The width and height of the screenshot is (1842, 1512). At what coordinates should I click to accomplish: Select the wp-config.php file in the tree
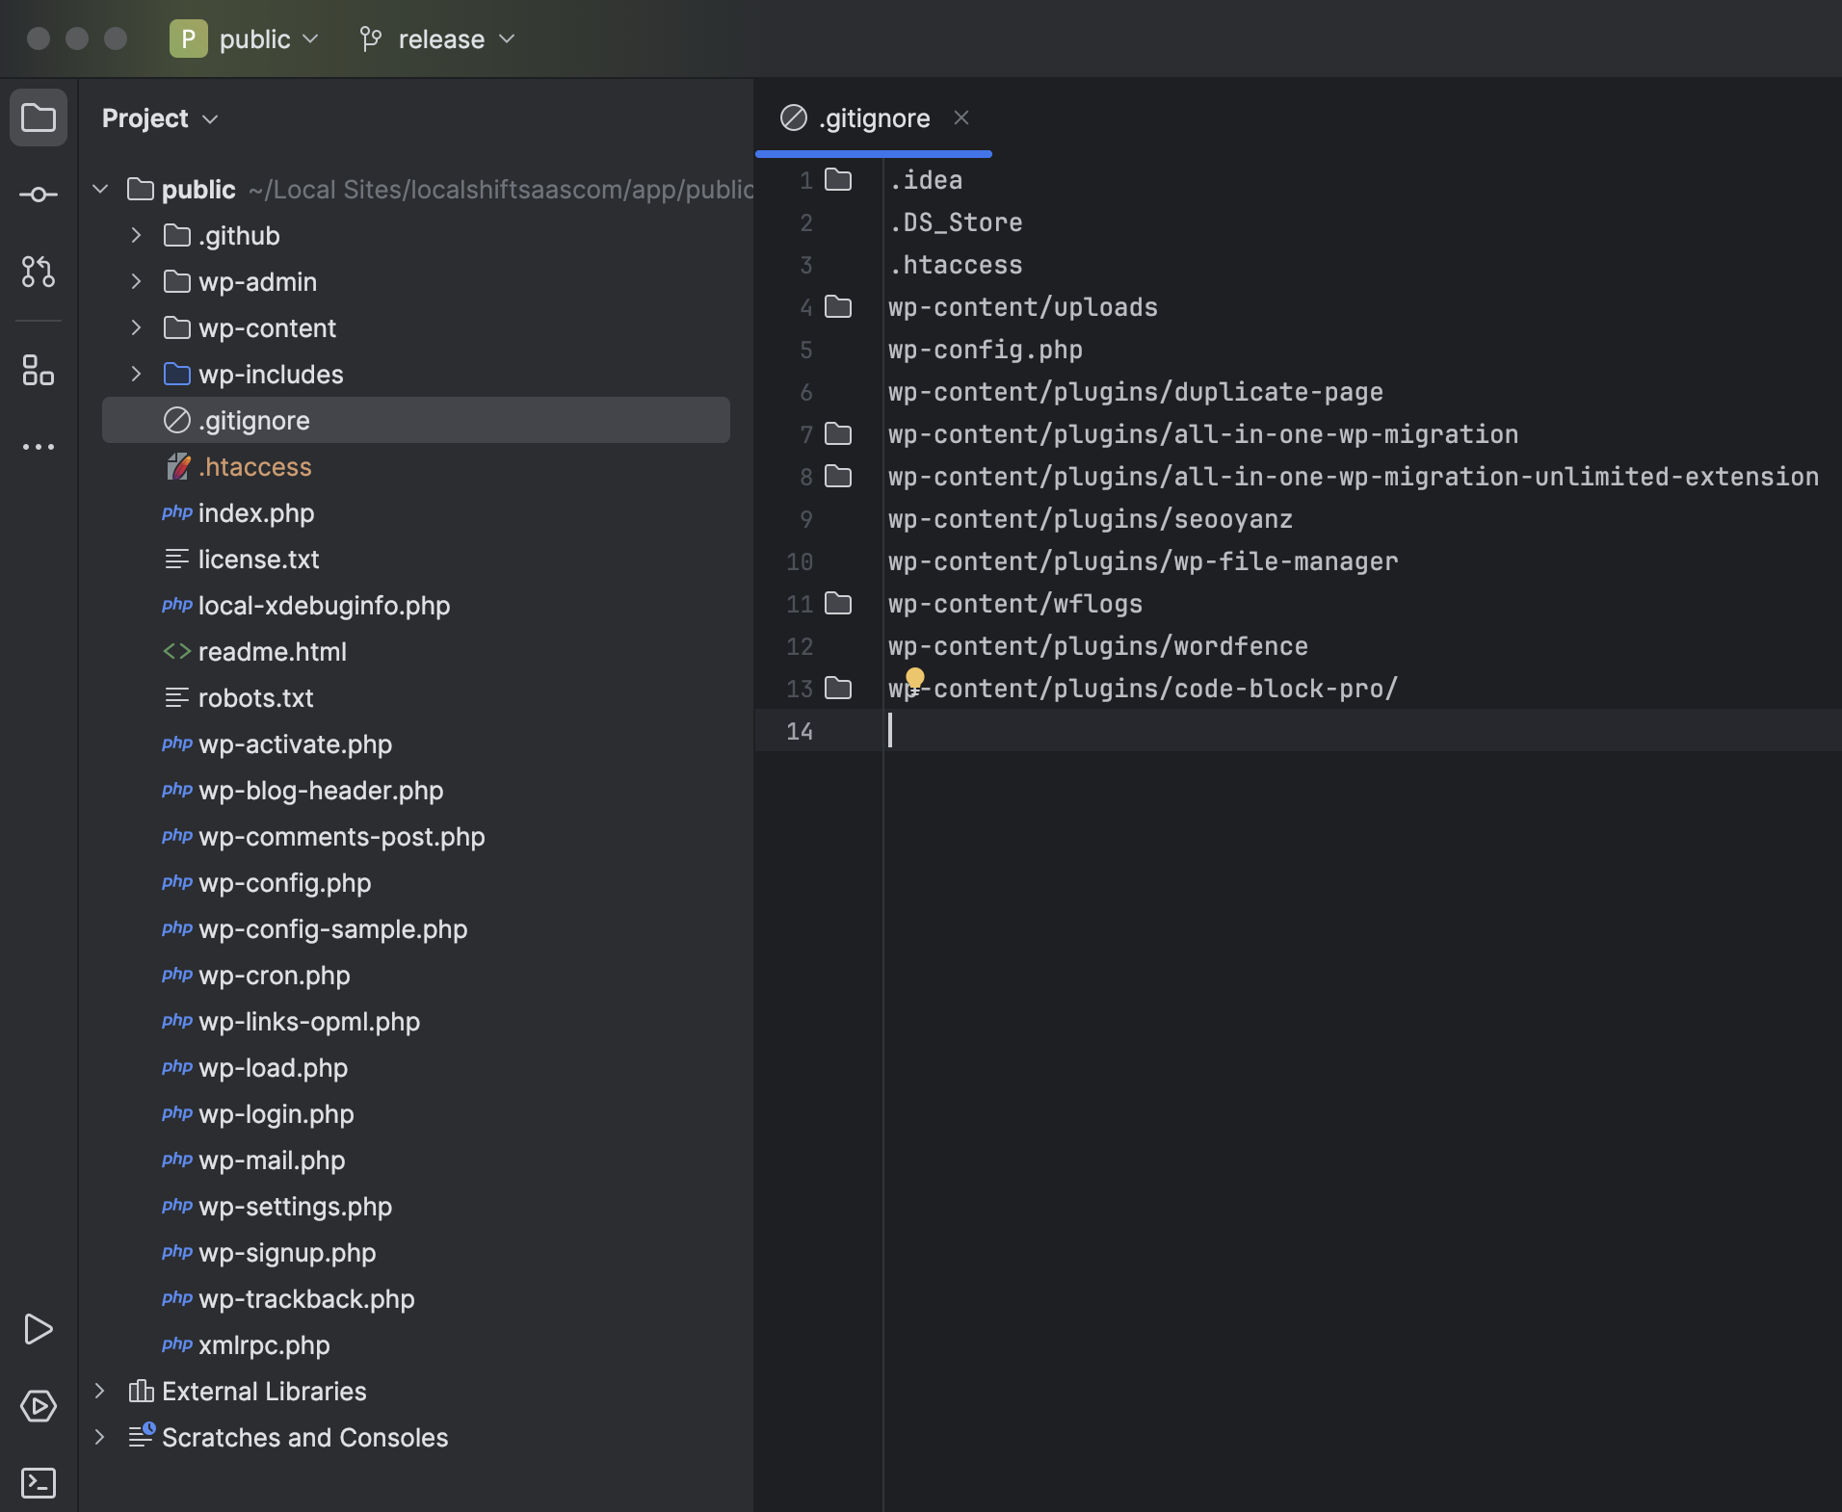tap(284, 883)
